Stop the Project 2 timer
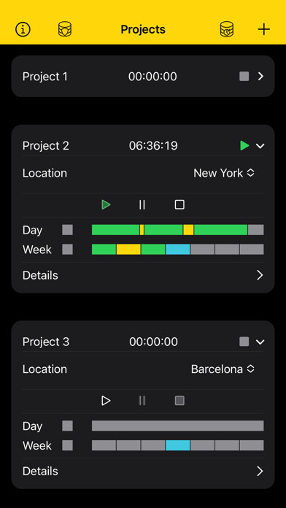The height and width of the screenshot is (508, 286). [x=179, y=205]
